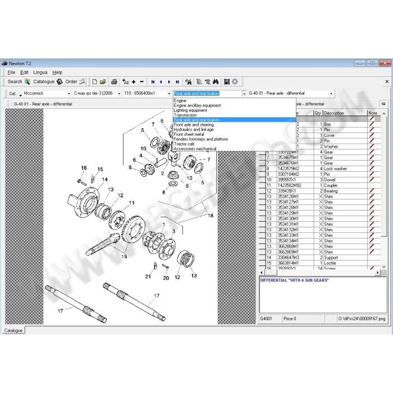This screenshot has height=393, width=393.
Task: Choose Fenders footsteps and platform option
Action: pos(234,139)
